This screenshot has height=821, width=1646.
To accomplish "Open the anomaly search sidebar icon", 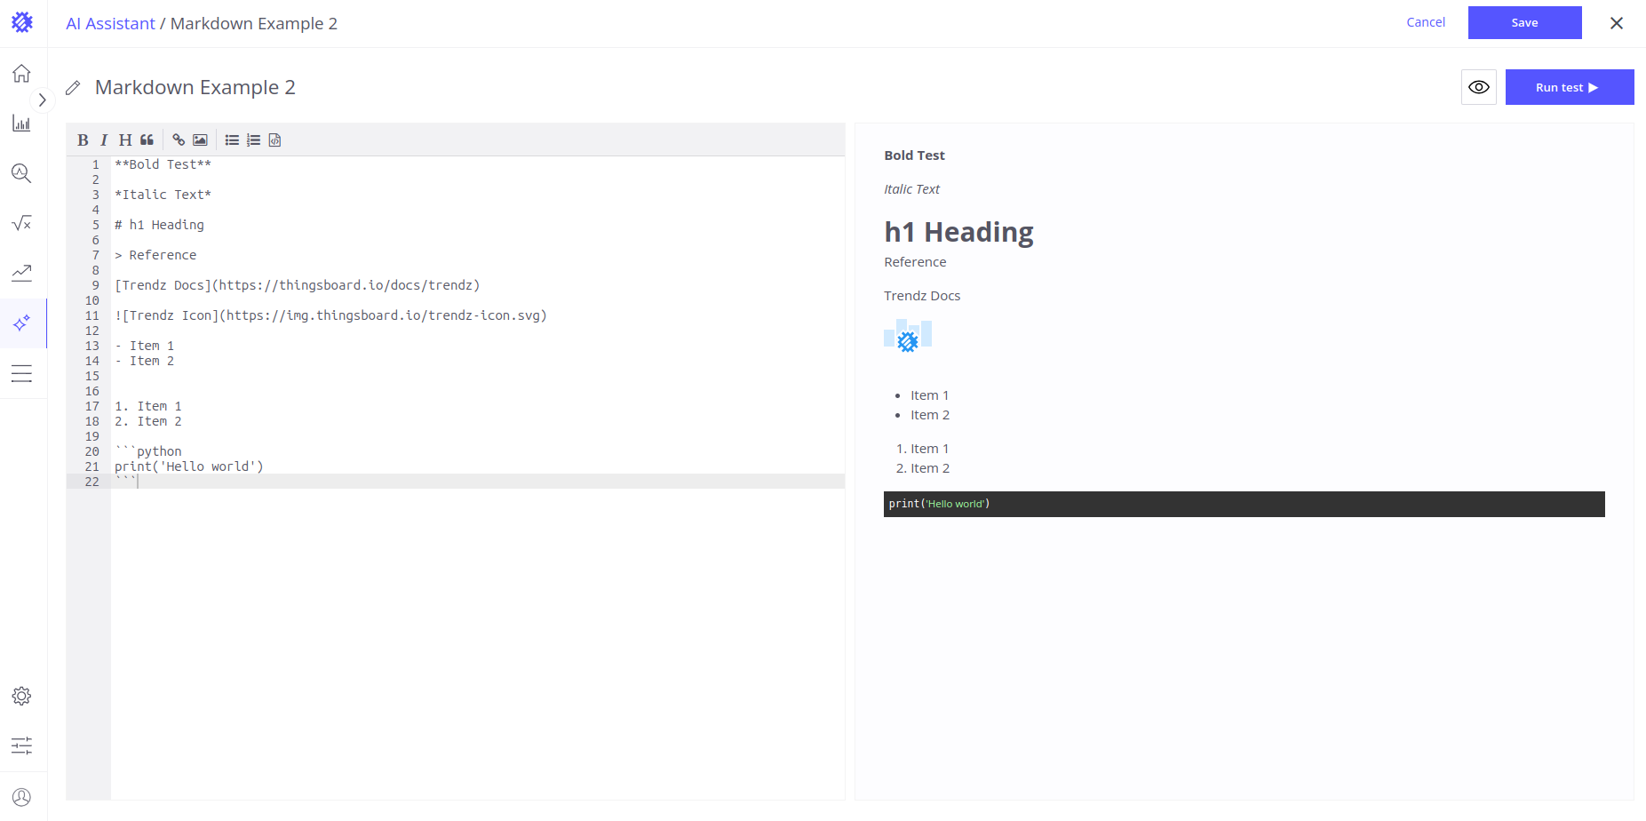I will (22, 173).
